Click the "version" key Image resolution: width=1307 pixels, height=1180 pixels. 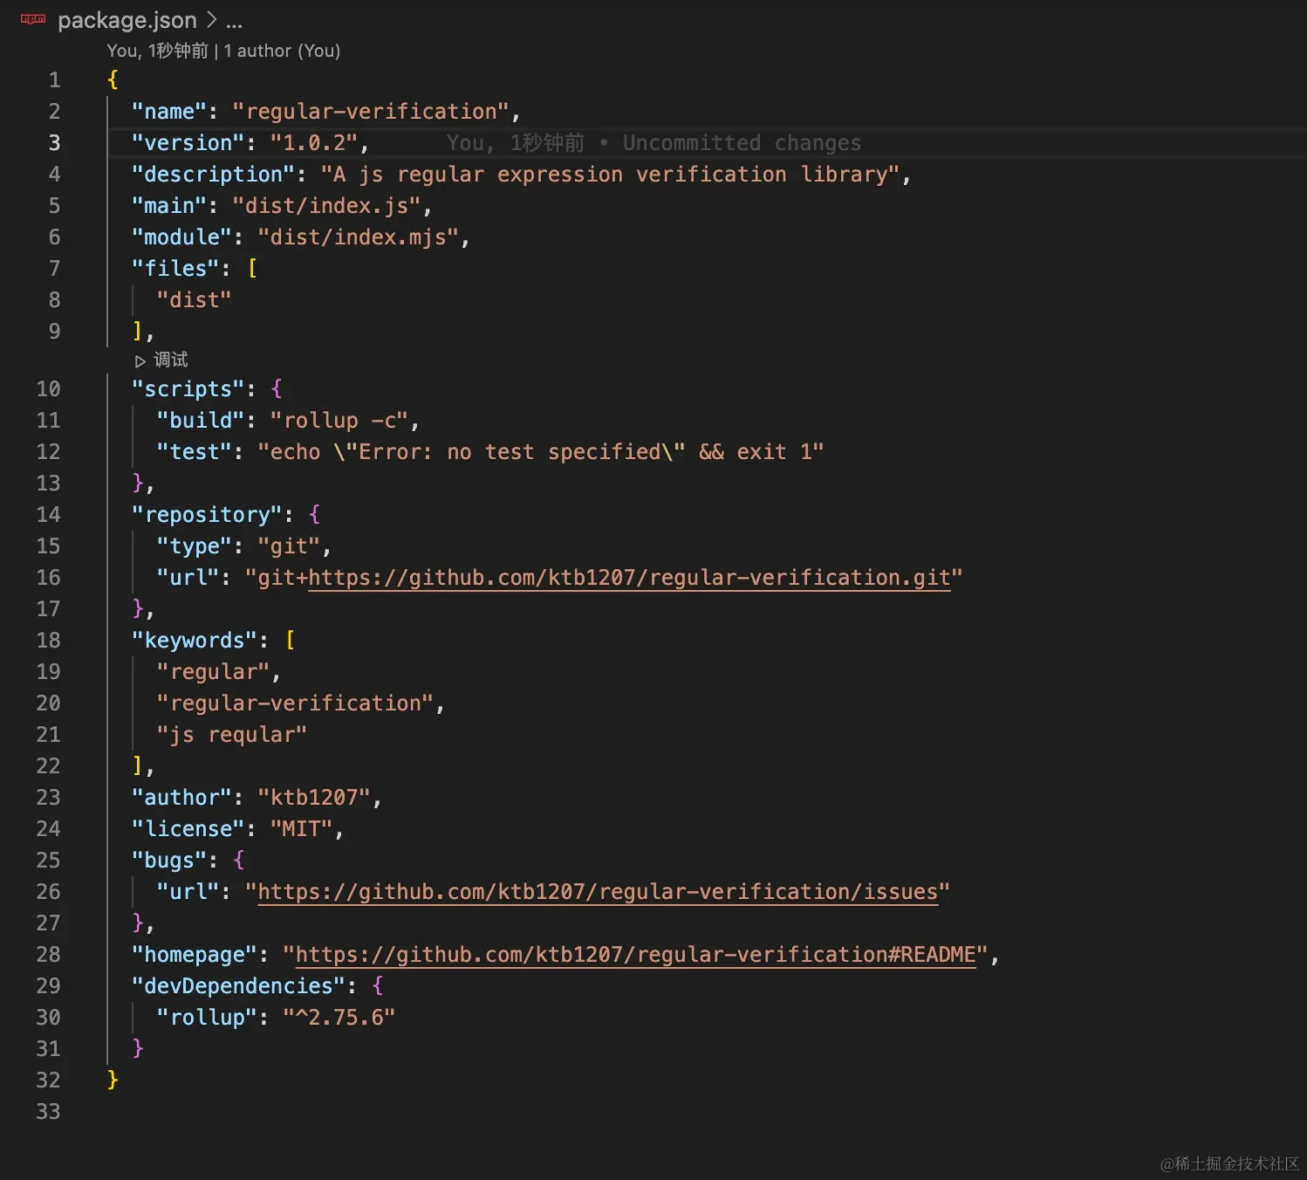(188, 143)
